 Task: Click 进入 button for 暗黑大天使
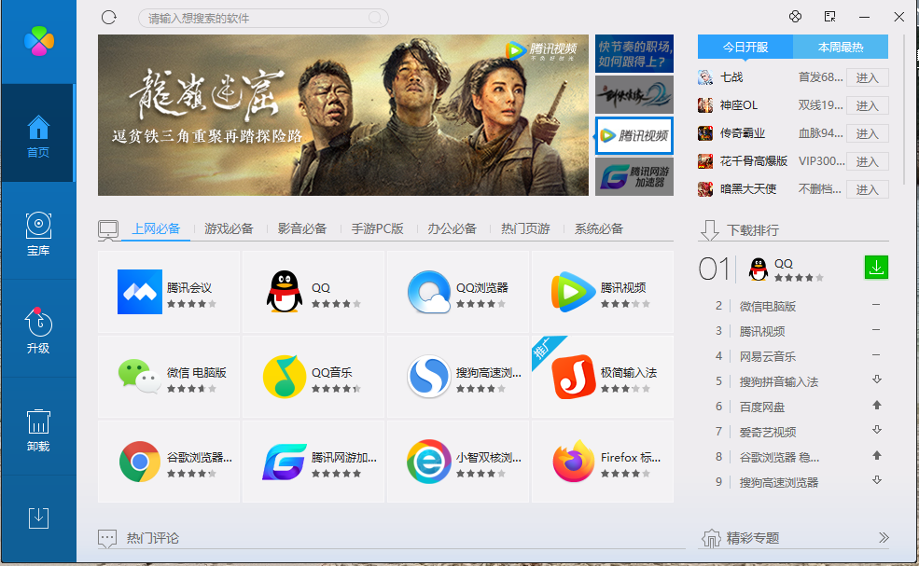[868, 190]
